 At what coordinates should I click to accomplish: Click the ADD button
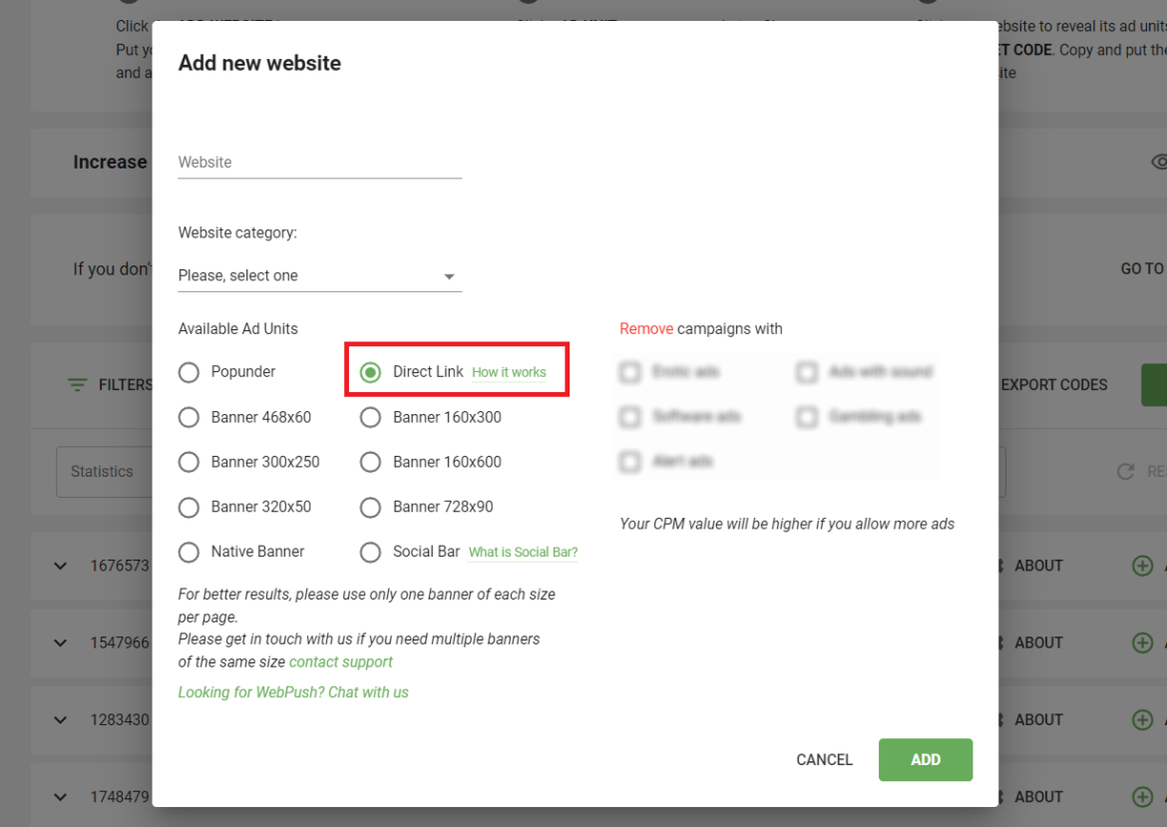925,759
